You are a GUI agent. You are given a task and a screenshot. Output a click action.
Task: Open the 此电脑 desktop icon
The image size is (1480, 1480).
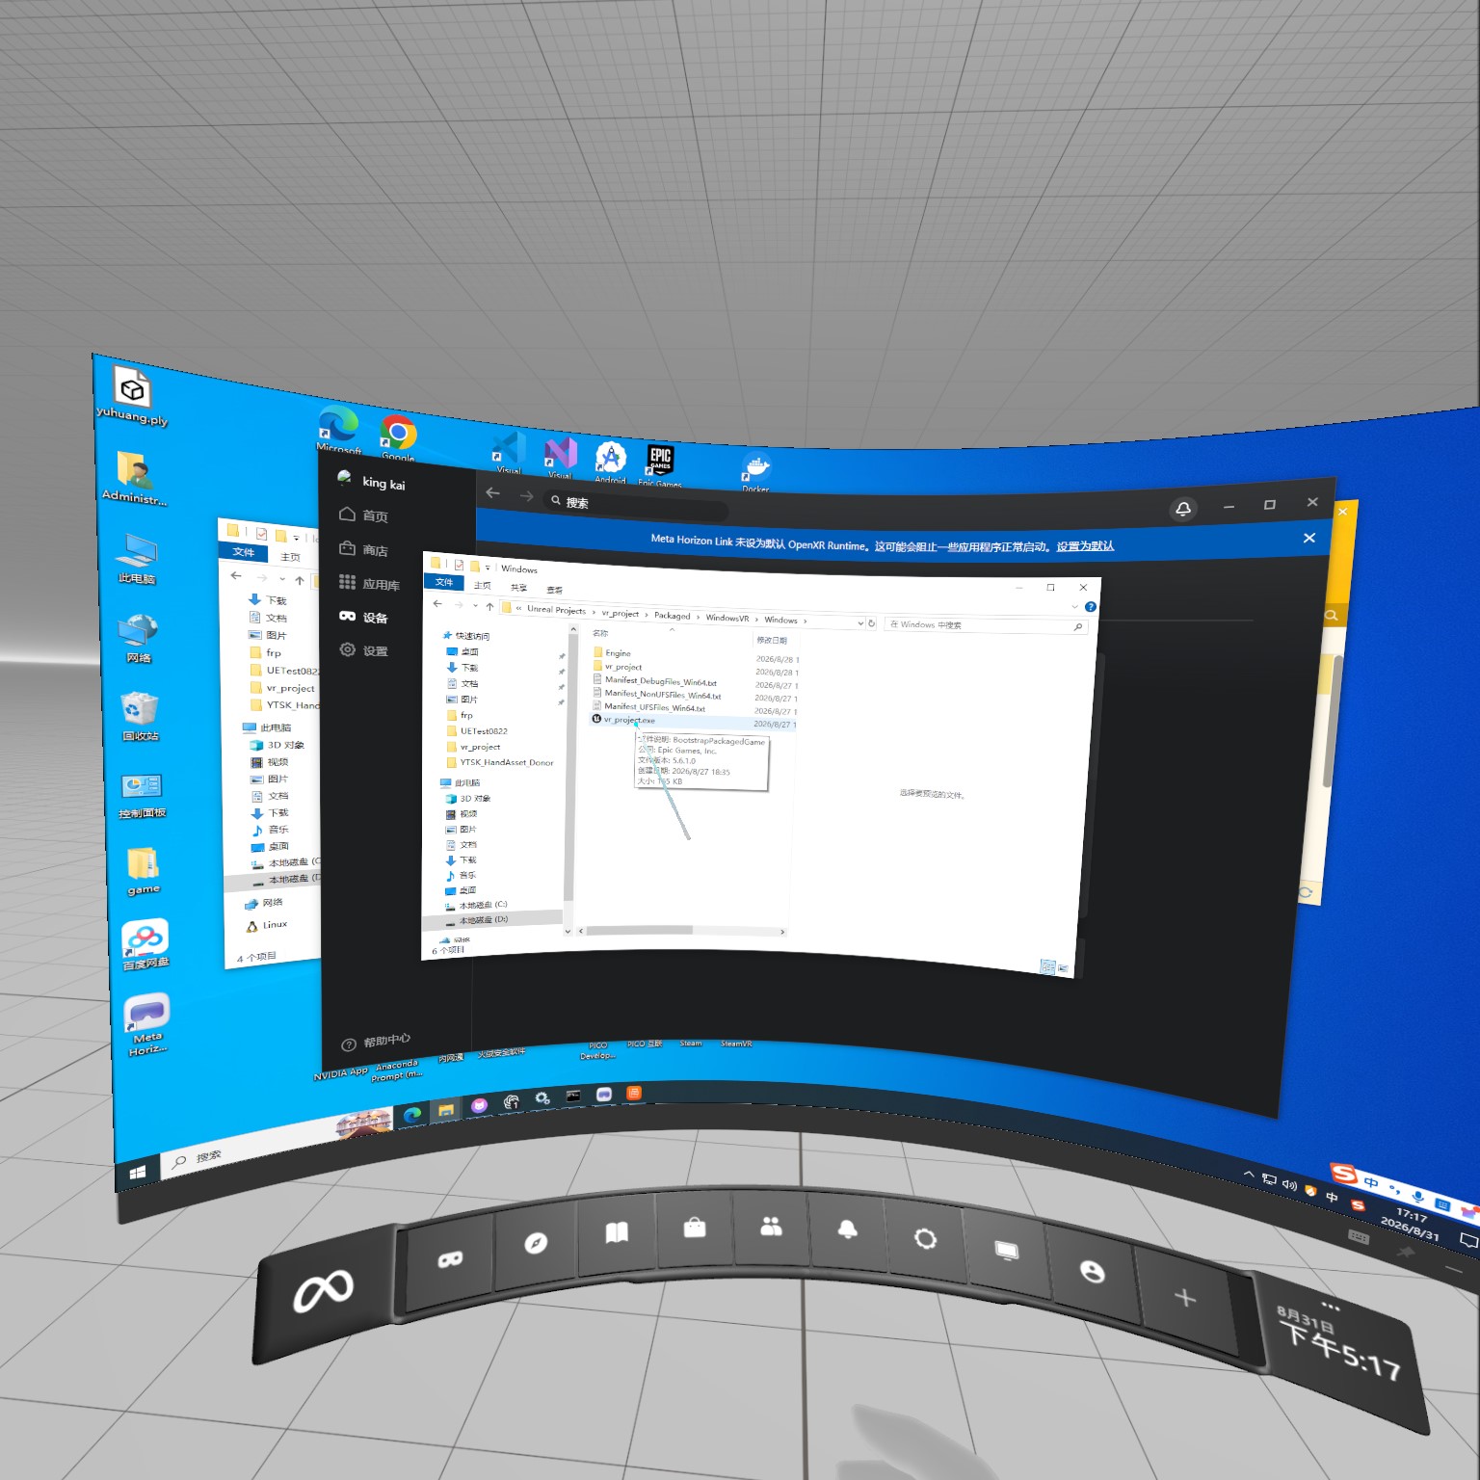click(x=137, y=559)
